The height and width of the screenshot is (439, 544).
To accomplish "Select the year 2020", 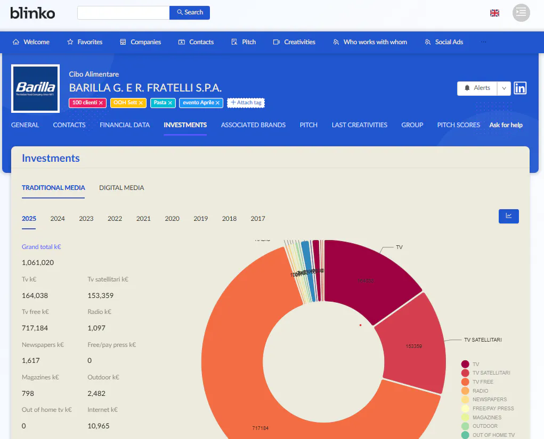I will click(x=172, y=219).
